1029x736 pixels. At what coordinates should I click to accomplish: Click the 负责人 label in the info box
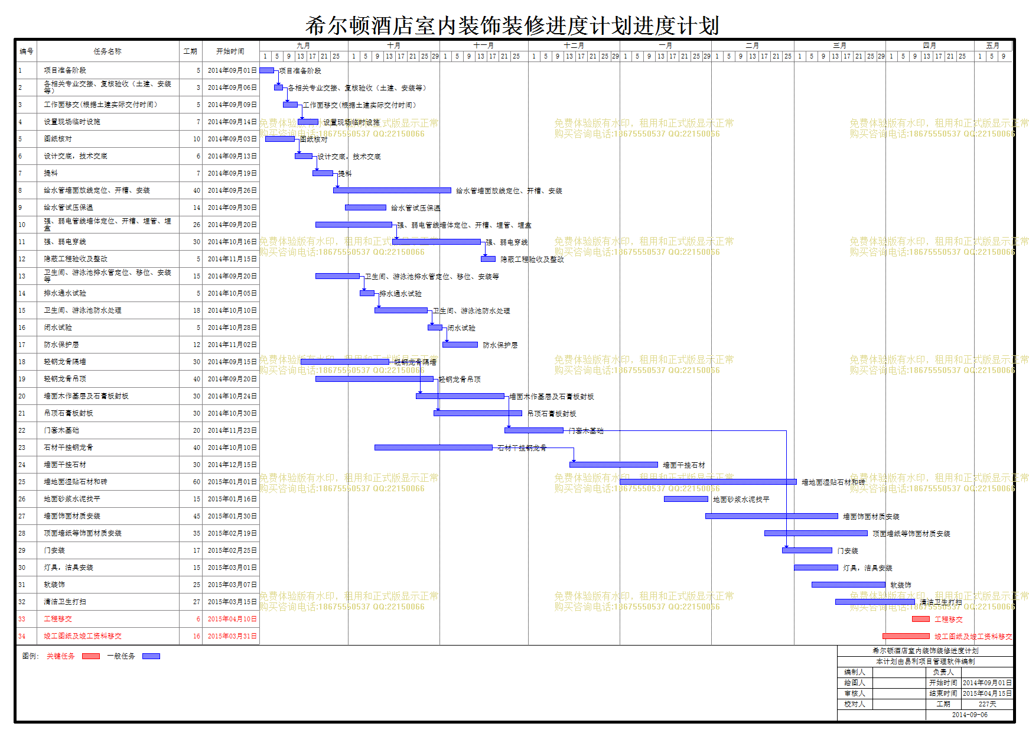pos(943,672)
